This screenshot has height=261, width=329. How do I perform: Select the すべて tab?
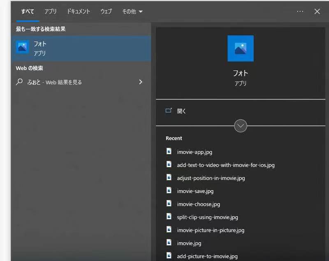pos(28,12)
